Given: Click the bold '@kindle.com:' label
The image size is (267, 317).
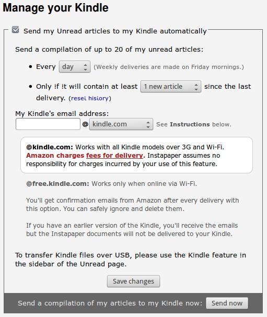Looking at the screenshot, I should point(50,147).
